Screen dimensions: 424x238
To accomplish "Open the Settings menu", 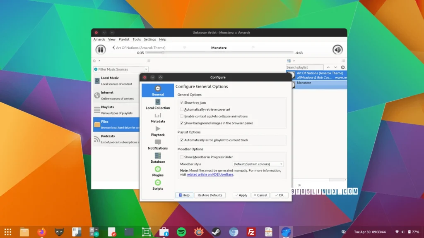I will (150, 39).
